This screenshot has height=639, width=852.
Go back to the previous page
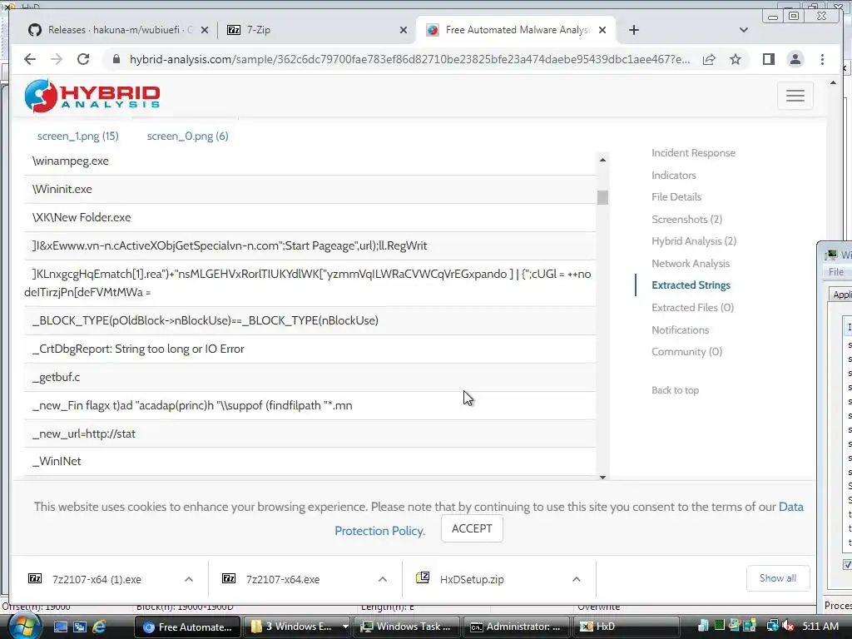pyautogui.click(x=30, y=59)
